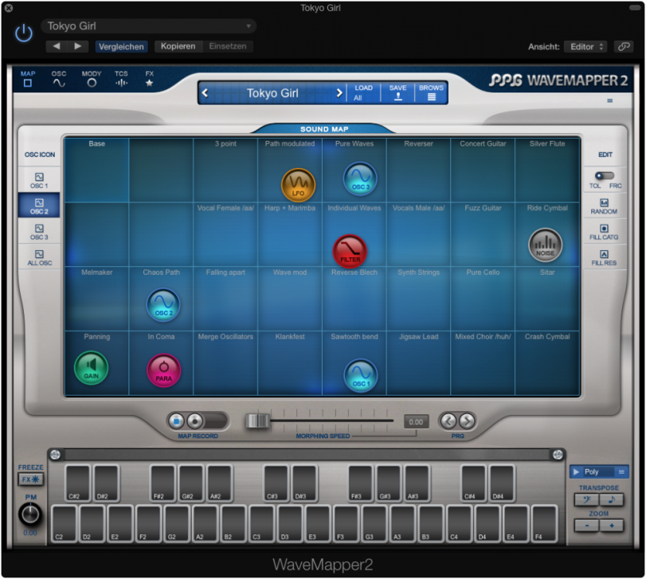Open the BROWS preset browser

pyautogui.click(x=431, y=92)
